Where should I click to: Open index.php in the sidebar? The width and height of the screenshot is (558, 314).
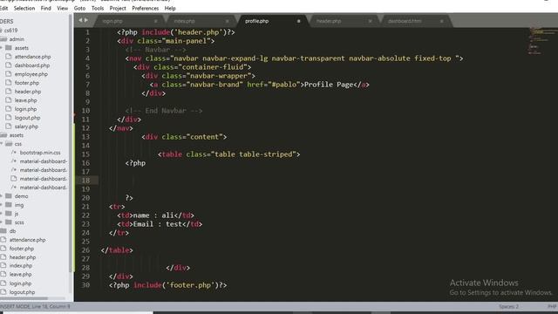tap(21, 265)
